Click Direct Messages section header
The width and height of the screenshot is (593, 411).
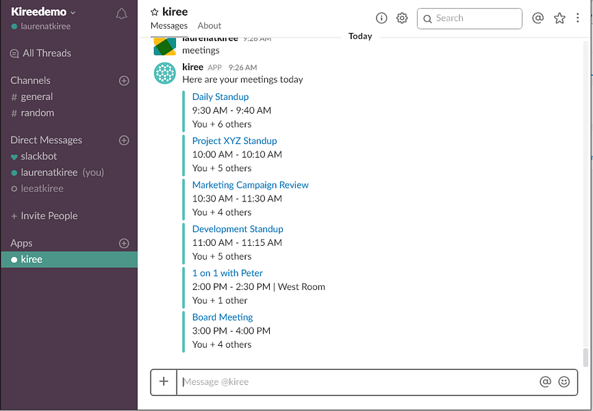[x=46, y=140]
